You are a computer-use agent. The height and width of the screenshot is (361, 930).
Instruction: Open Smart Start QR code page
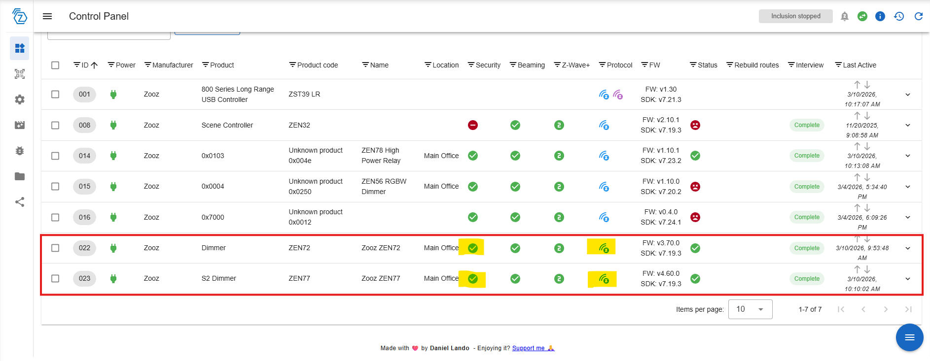[x=20, y=74]
